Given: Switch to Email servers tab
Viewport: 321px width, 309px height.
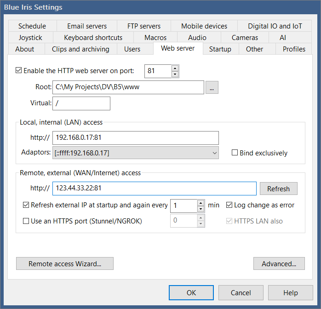Looking at the screenshot, I should point(87,26).
